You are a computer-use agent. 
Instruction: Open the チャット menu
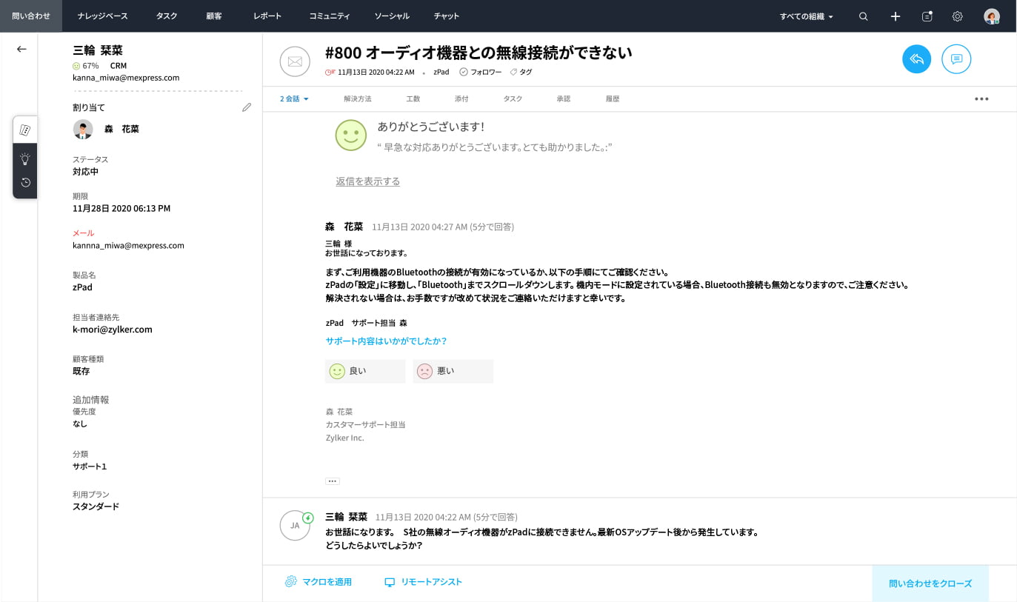pyautogui.click(x=447, y=16)
